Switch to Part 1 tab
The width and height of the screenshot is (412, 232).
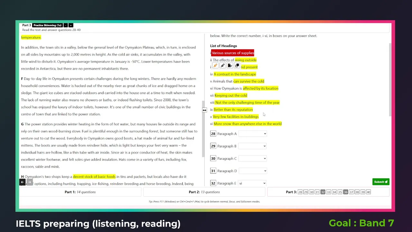(80, 192)
